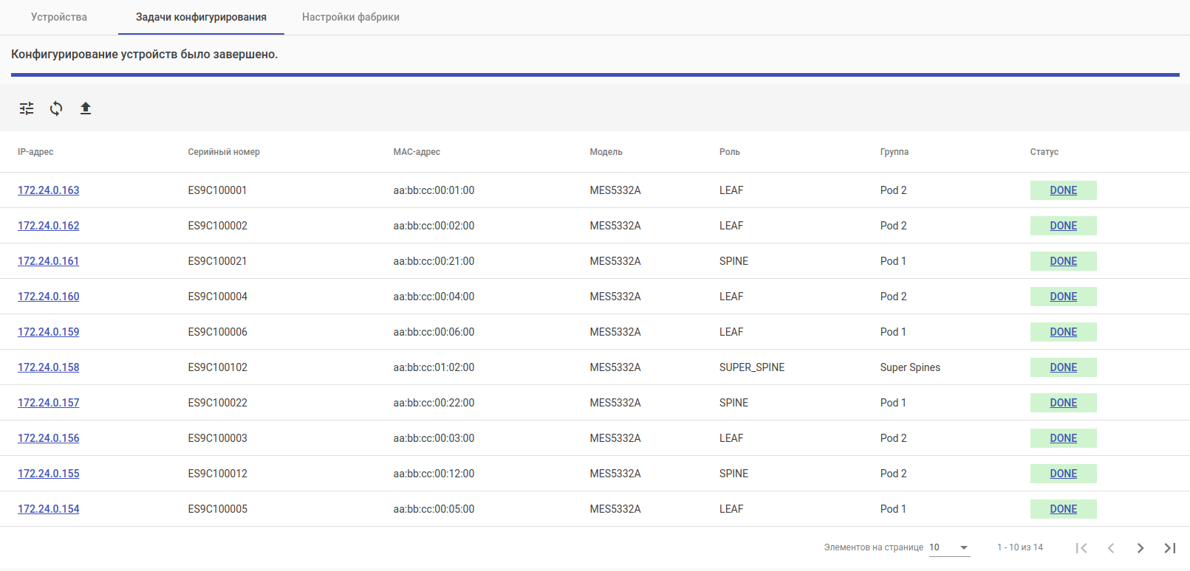Click the refresh tasks icon
1190x571 pixels.
[x=56, y=108]
